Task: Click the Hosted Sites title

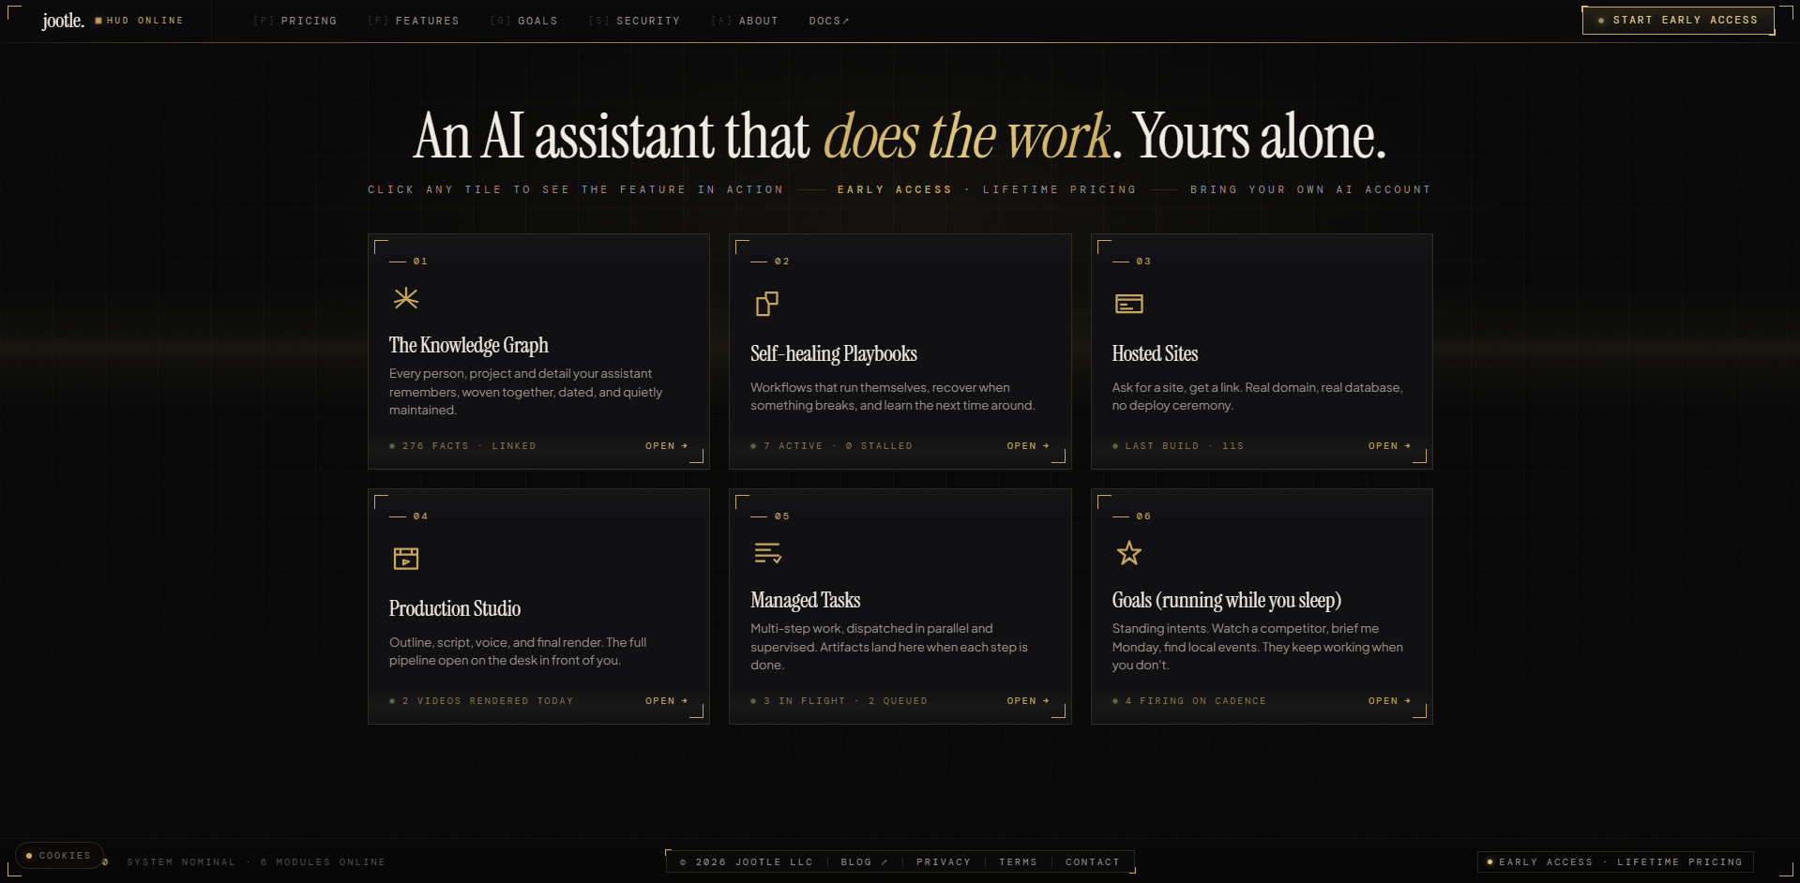Action: [x=1155, y=353]
